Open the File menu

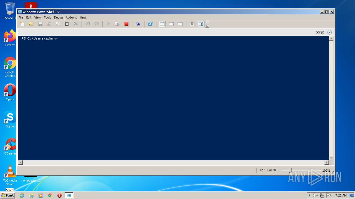pyautogui.click(x=21, y=17)
